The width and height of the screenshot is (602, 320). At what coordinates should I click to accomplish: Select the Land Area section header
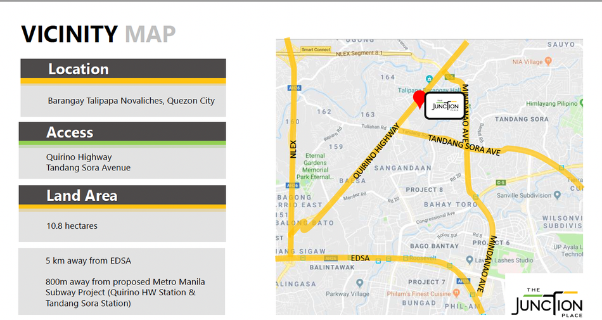[122, 195]
